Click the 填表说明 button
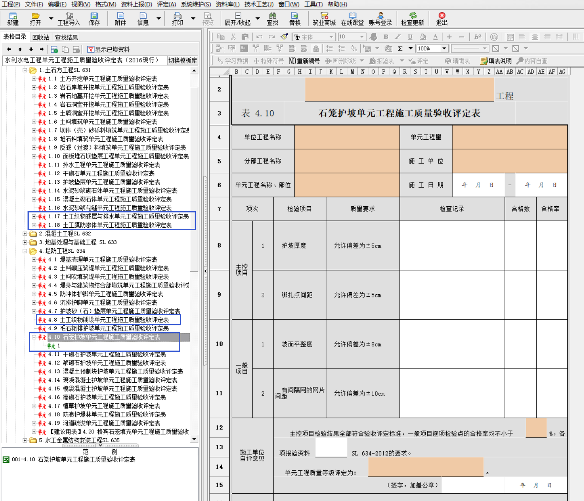The image size is (584, 501). [496, 61]
